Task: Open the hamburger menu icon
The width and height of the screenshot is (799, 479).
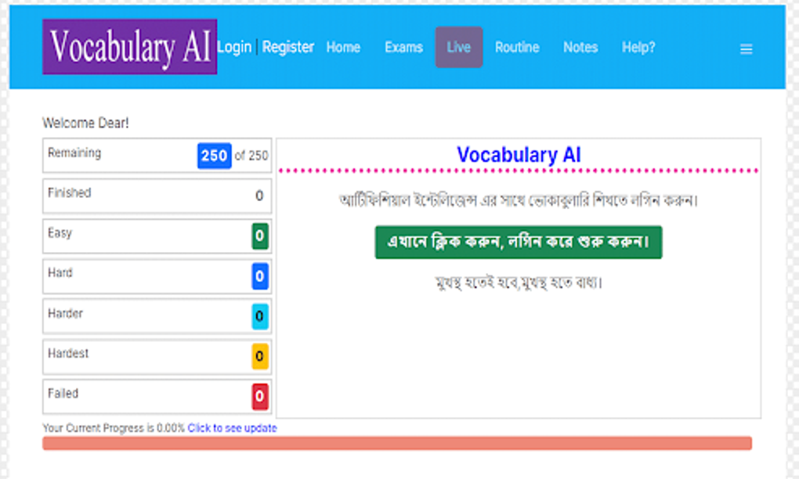Action: click(746, 49)
